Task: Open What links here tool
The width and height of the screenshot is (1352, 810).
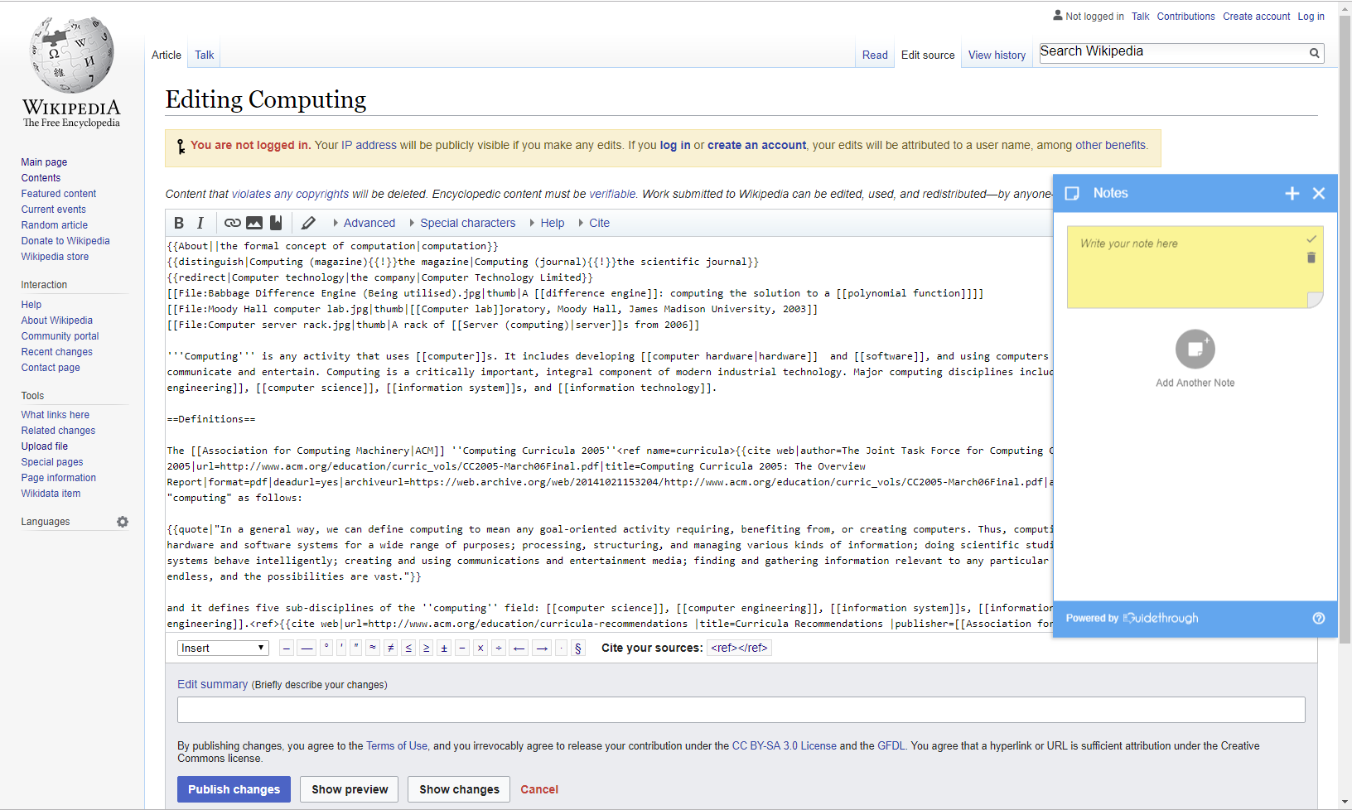Action: tap(56, 415)
